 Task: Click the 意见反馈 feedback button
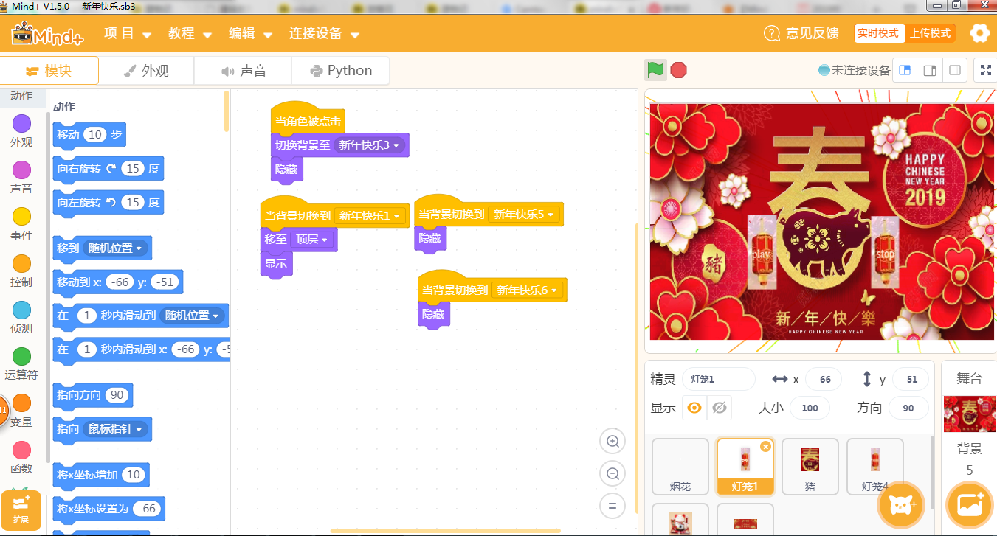pos(801,33)
